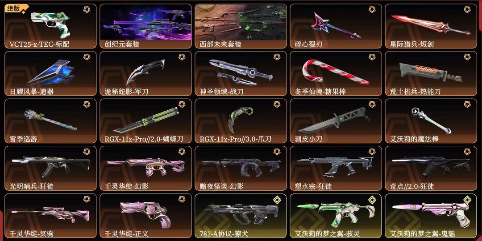Click the tier badge on 星际猎兵-短剑 card
482x241 pixels.
point(467,10)
